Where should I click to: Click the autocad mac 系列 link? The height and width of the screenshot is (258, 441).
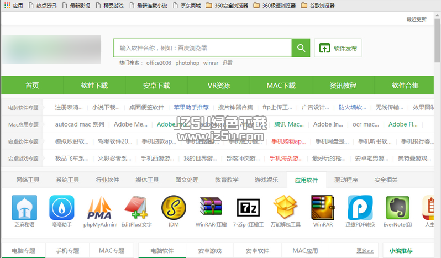(80, 124)
